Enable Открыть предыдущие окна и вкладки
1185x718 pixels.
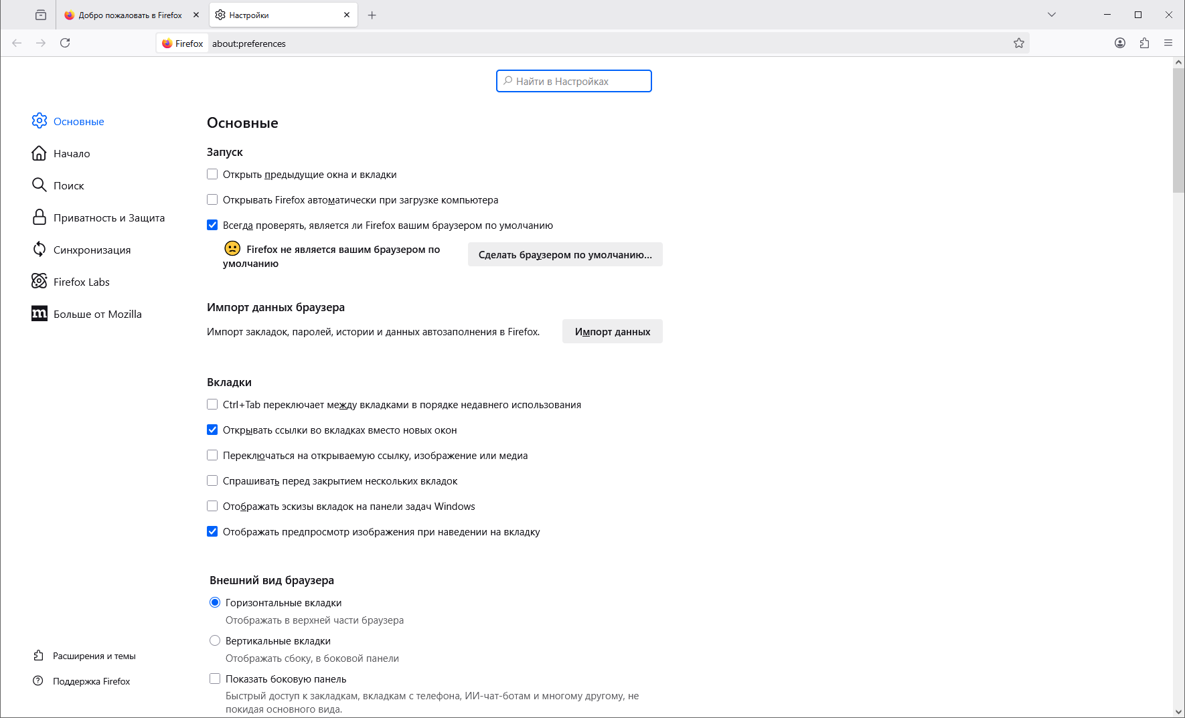pyautogui.click(x=212, y=174)
